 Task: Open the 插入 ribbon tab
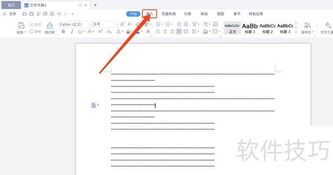[x=149, y=14]
